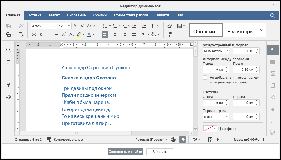Open the Первая строка (нет) dropdown

(216, 117)
